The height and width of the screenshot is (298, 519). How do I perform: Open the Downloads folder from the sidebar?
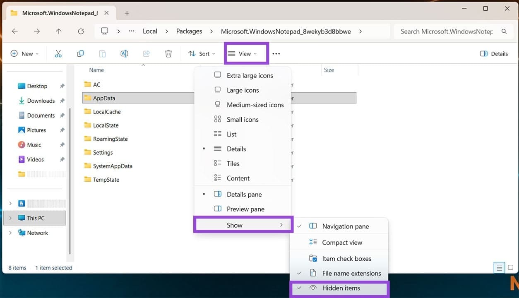40,101
